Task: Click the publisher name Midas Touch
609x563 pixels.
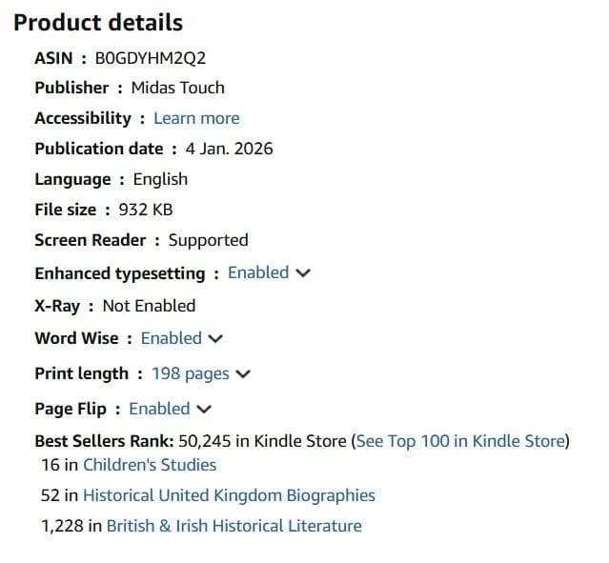Action: point(178,88)
